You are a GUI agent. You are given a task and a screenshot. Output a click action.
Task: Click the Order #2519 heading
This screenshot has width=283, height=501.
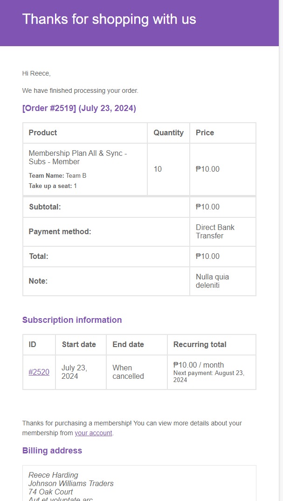tap(79, 108)
